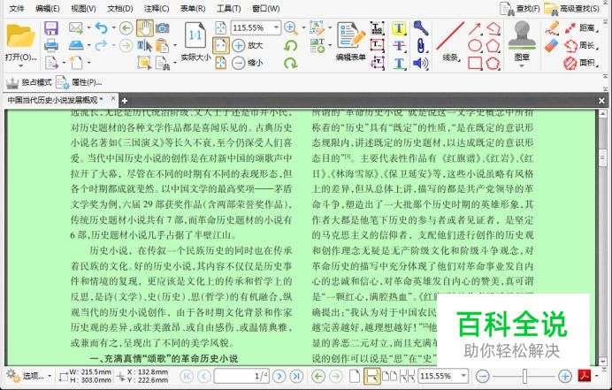Click the Zoom In magnifier icon
Image resolution: width=612 pixels, height=390 pixels.
(290, 27)
